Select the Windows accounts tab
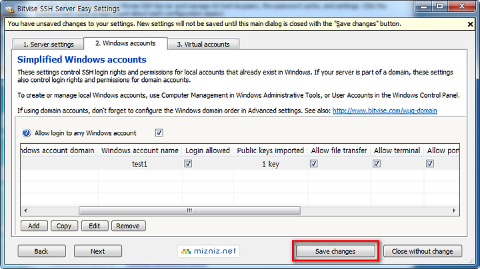Viewport: 480px width, 269px height. click(125, 43)
